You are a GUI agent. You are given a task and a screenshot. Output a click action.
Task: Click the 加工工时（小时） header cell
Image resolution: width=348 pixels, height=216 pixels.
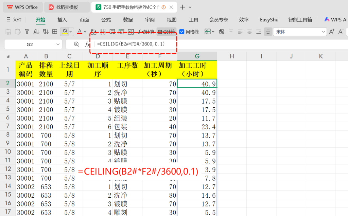[197, 70]
